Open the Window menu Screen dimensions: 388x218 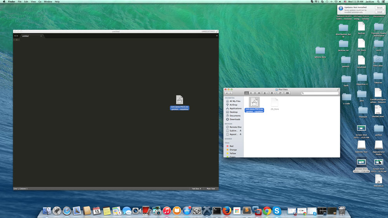[x=48, y=2]
